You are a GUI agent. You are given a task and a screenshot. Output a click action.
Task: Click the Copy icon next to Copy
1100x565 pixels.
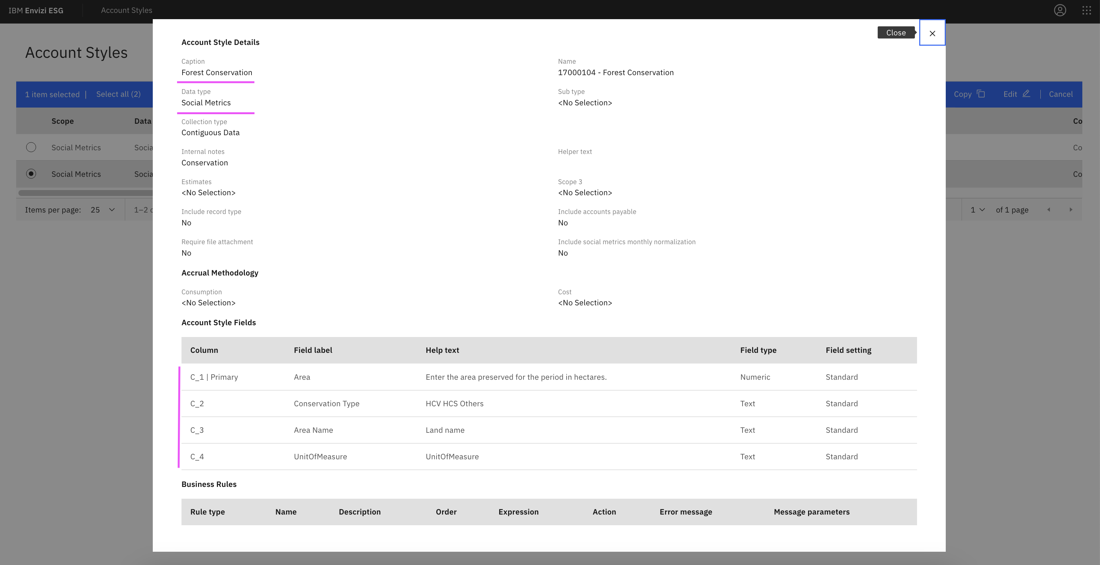[980, 94]
